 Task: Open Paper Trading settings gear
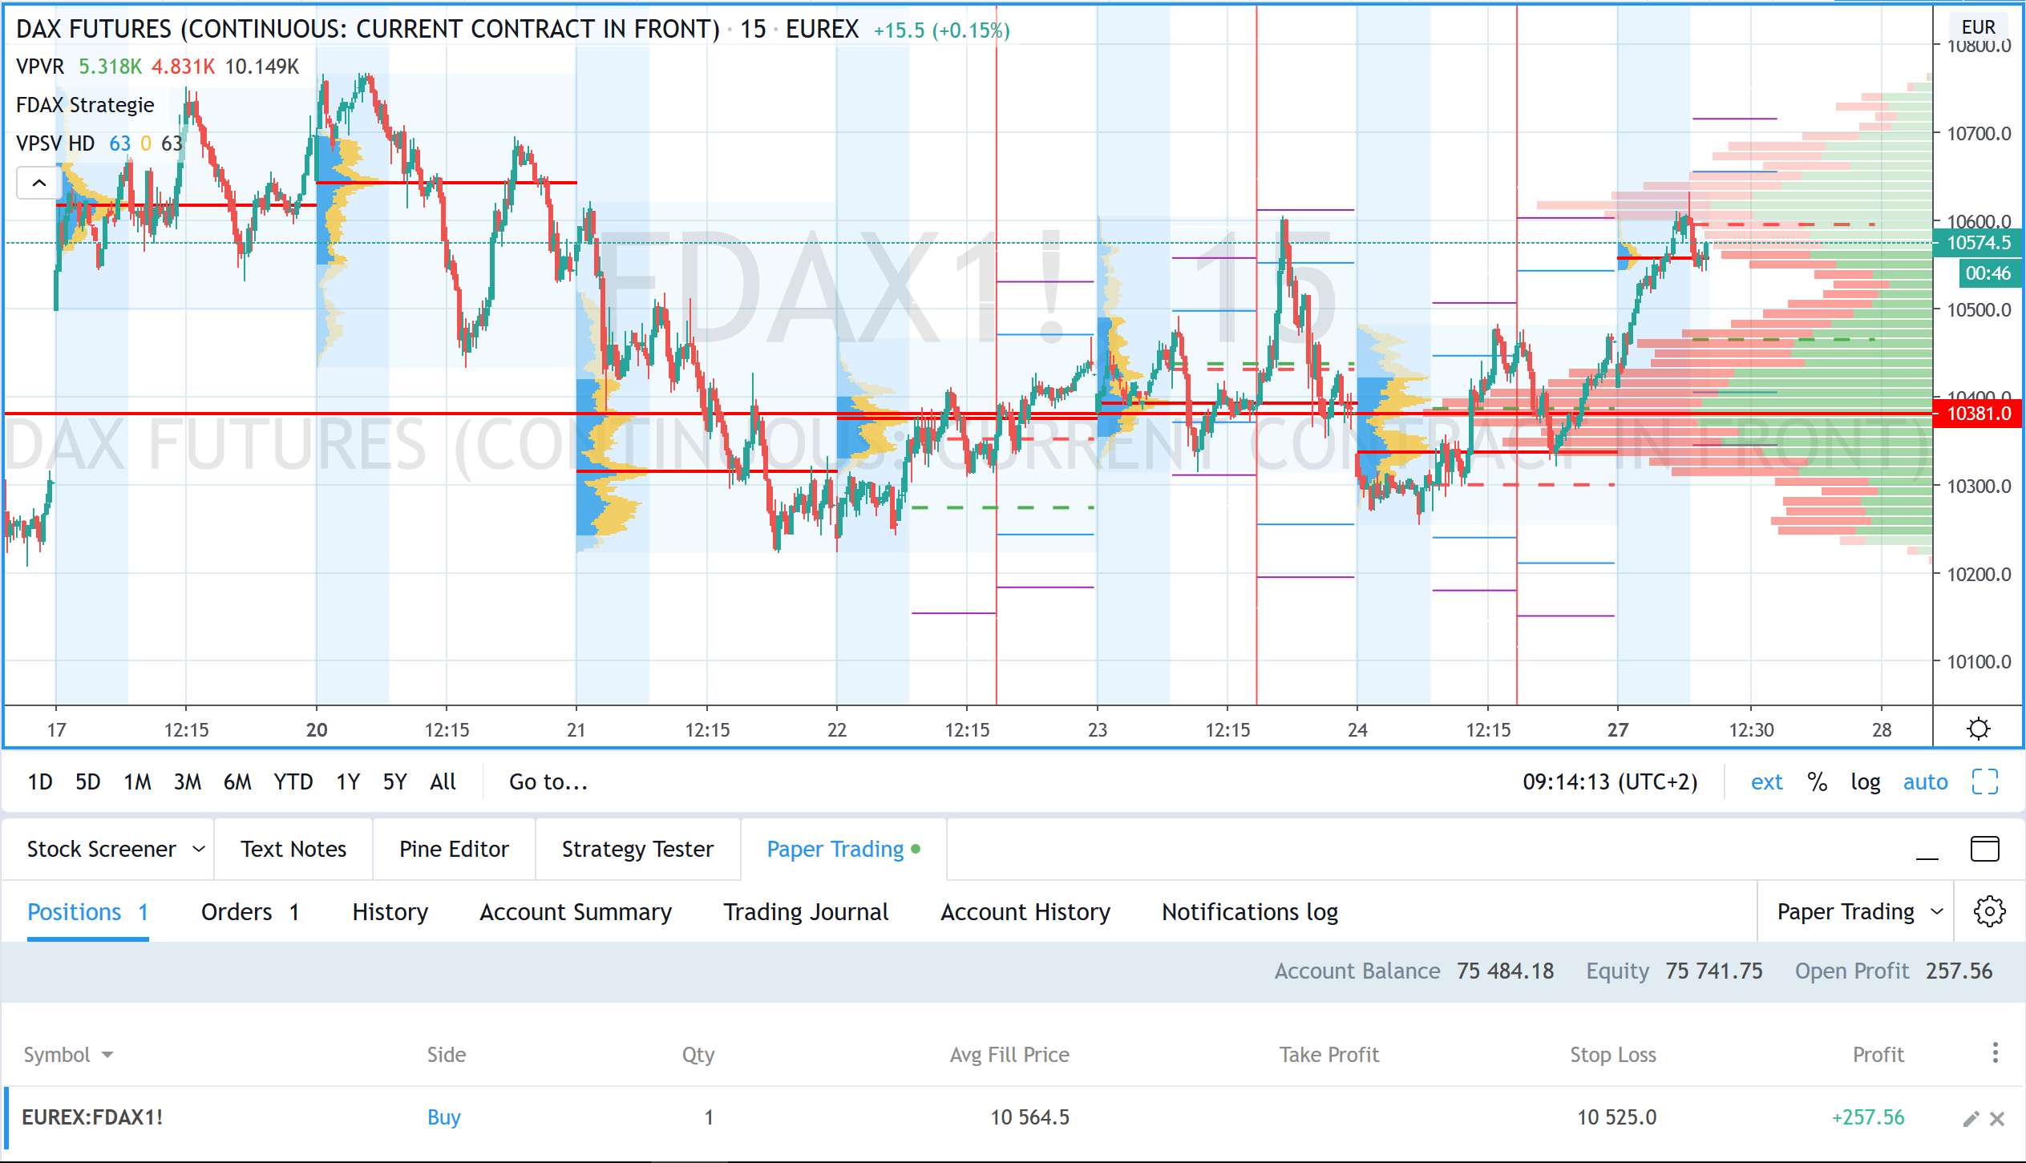1989,911
